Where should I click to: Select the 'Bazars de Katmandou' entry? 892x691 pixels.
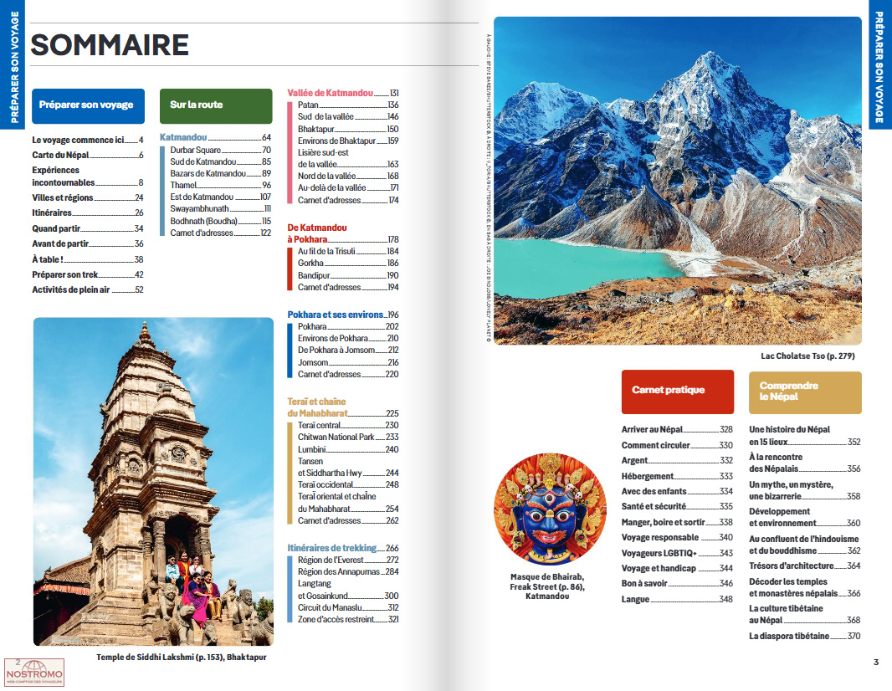(x=221, y=173)
